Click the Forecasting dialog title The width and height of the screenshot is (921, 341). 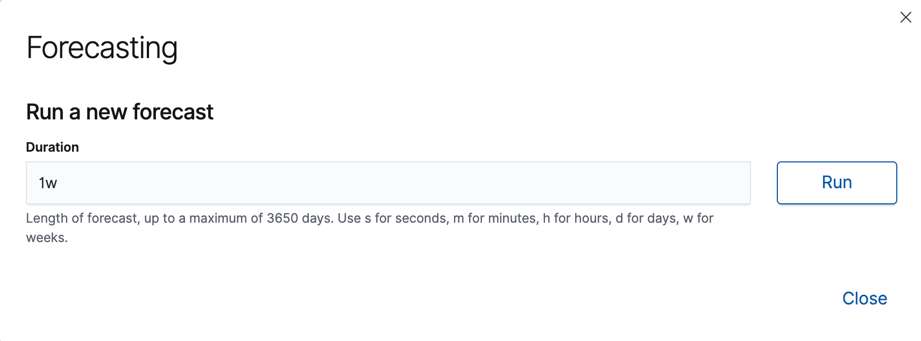(102, 47)
